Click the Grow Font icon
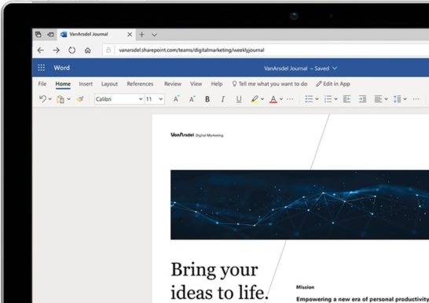Viewport: 429px width, 303px height. (x=176, y=99)
